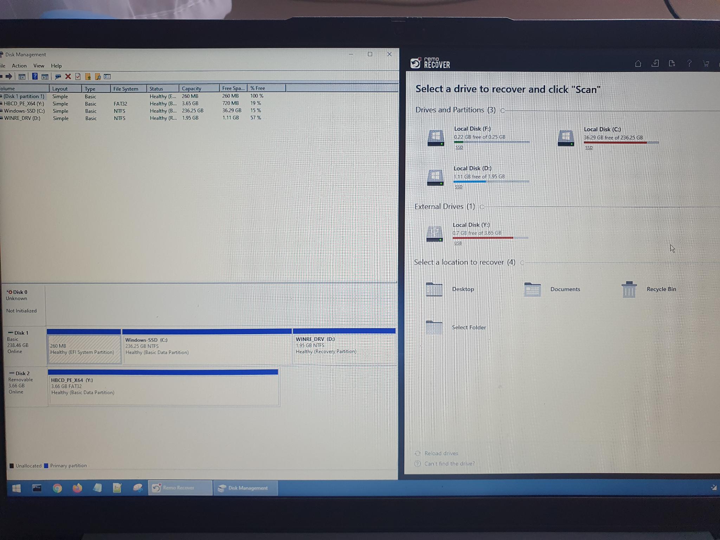Click the Connect/Rescan toolbar icon

(58, 77)
